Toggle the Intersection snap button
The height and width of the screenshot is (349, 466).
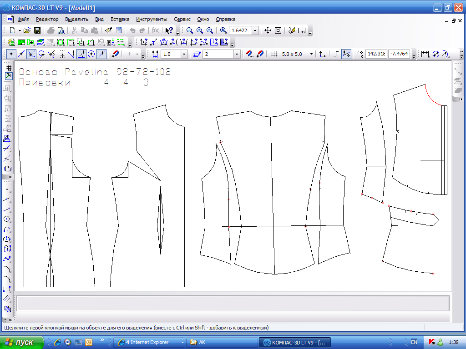coord(31,54)
